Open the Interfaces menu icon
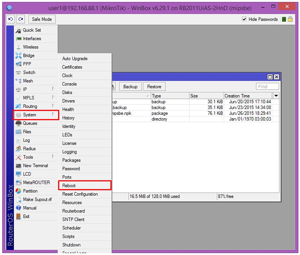Screen dimensions: 300x255 (x=19, y=39)
